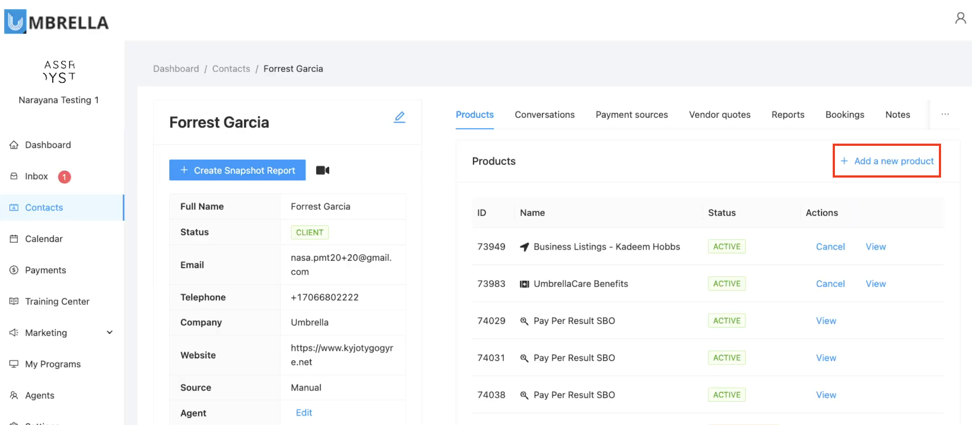Click the video camera icon

pos(323,170)
